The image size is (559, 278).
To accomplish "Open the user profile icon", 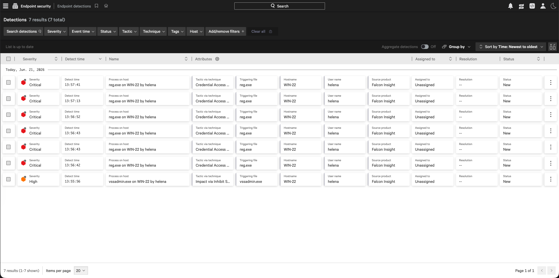I will (x=543, y=6).
